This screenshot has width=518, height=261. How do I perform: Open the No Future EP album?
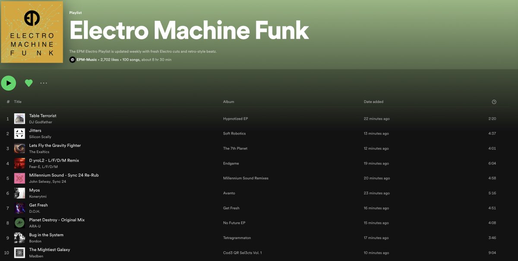234,223
